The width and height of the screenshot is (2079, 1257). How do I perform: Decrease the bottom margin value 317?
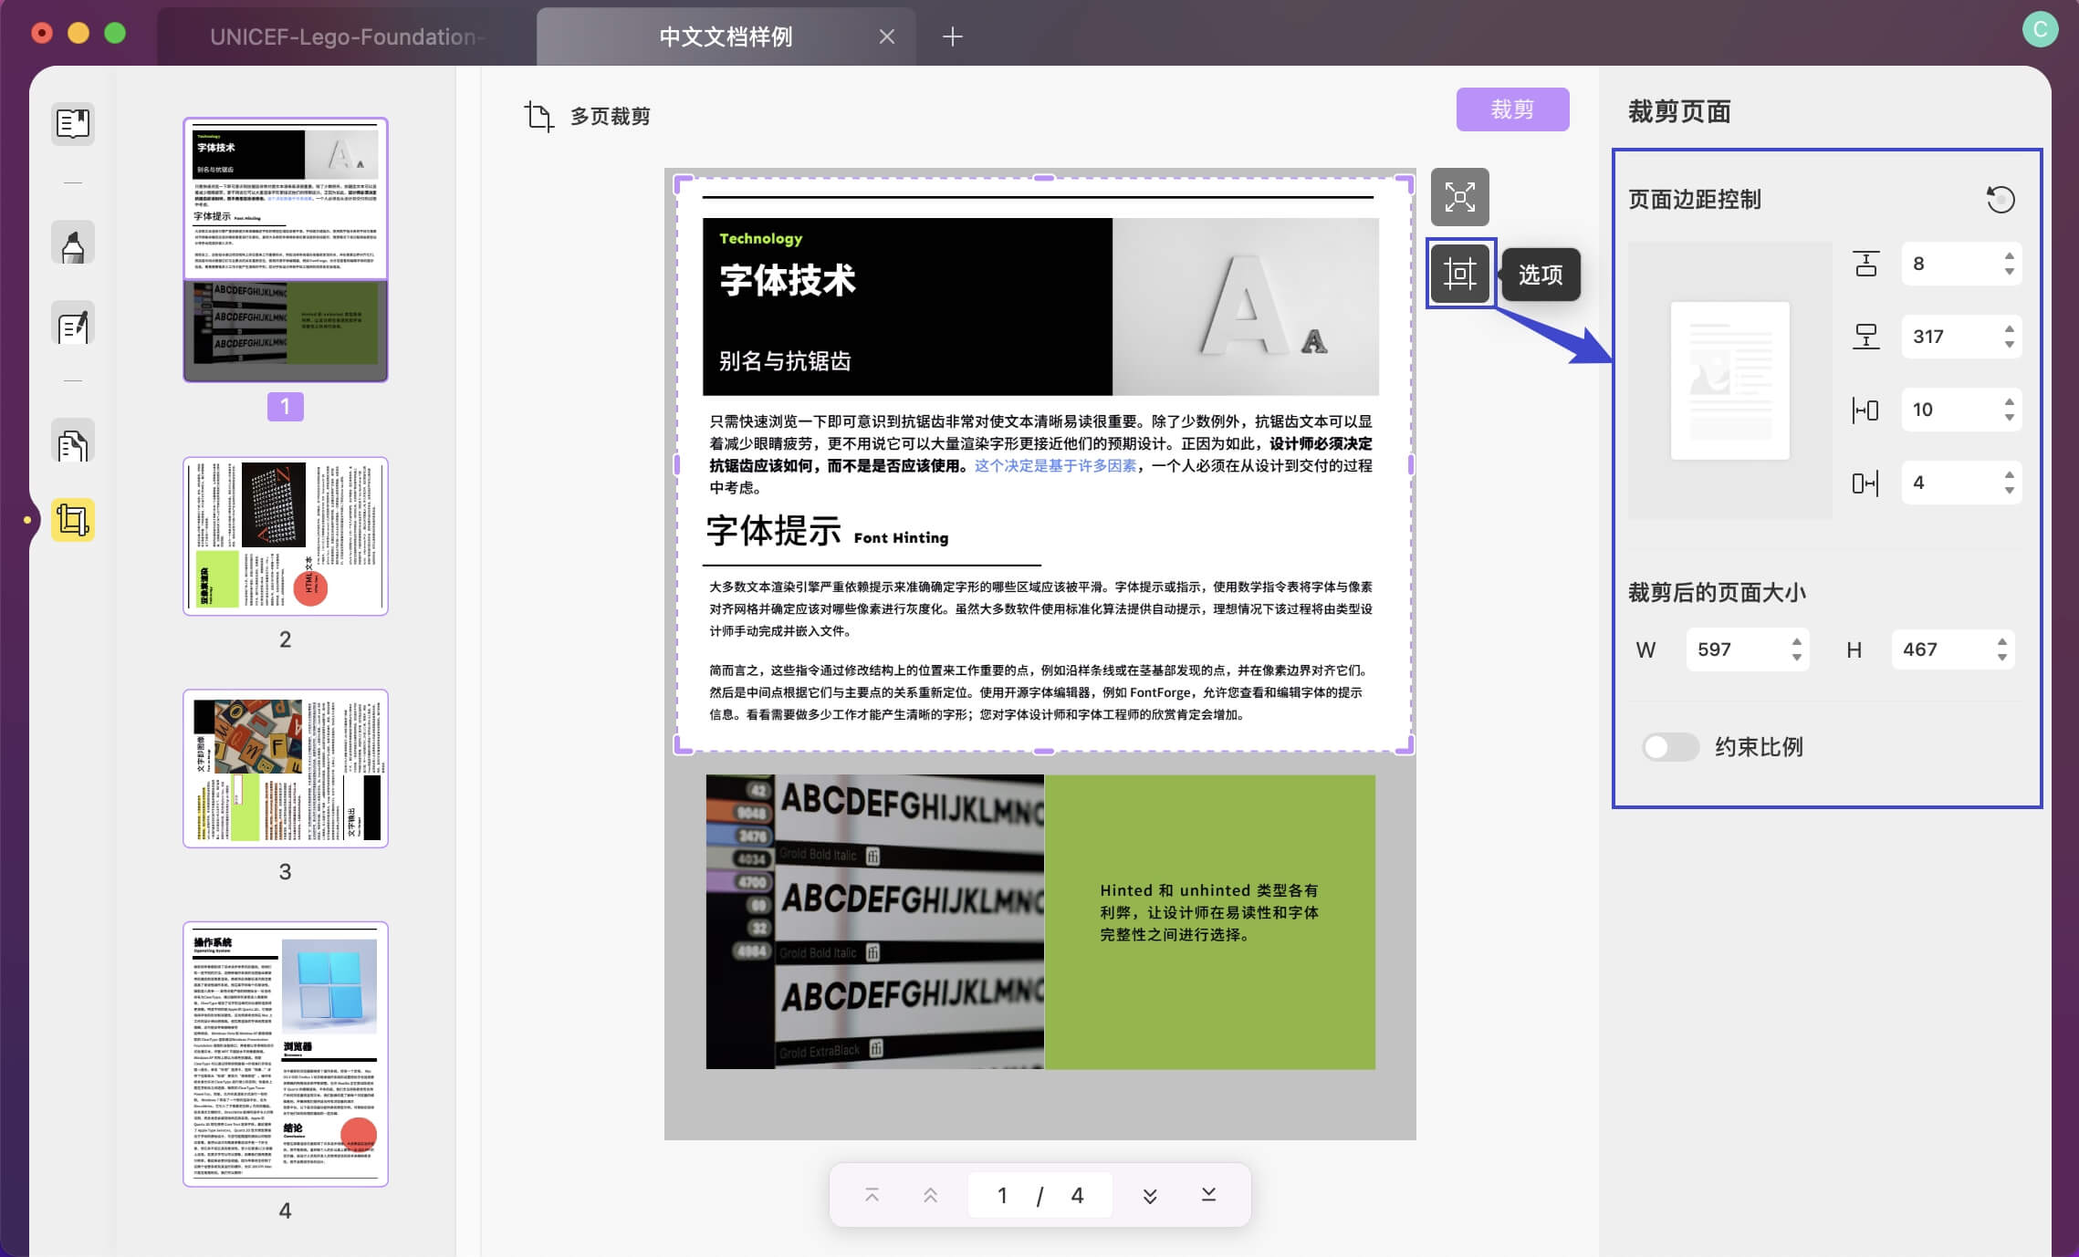pos(2009,345)
